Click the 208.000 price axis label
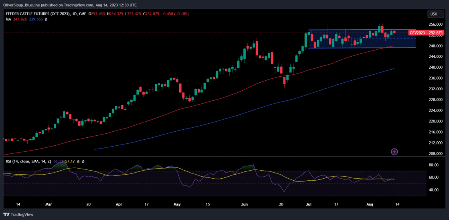Viewport: 449px width, 220px height. (435, 153)
